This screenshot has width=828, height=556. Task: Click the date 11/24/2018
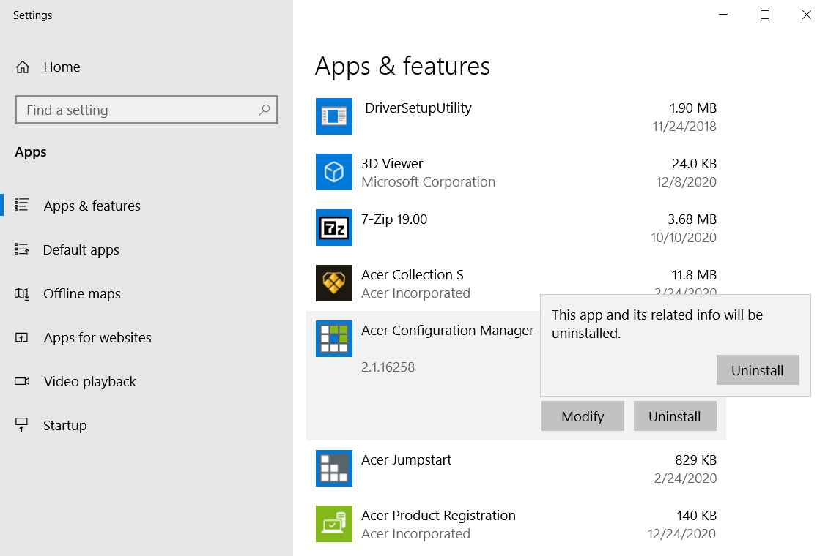684,127
